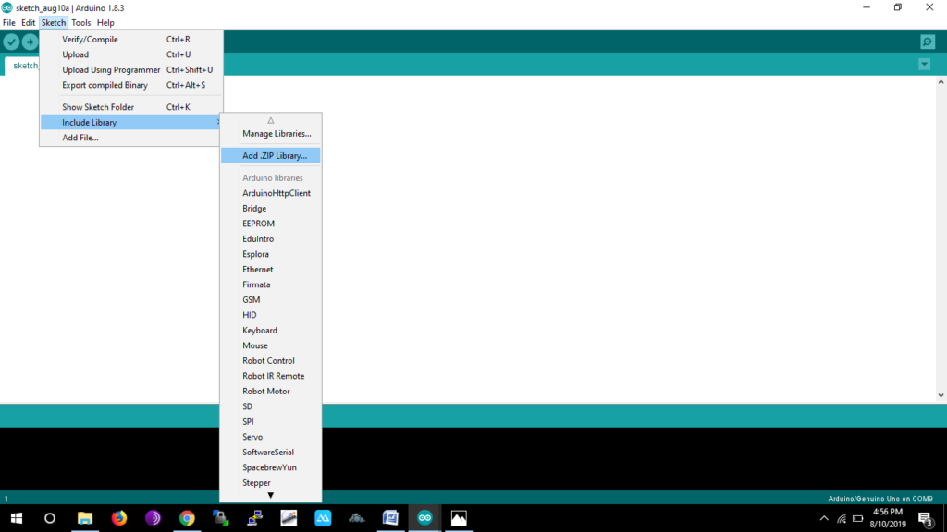Include the Mouse library
The image size is (947, 532).
[x=271, y=345]
